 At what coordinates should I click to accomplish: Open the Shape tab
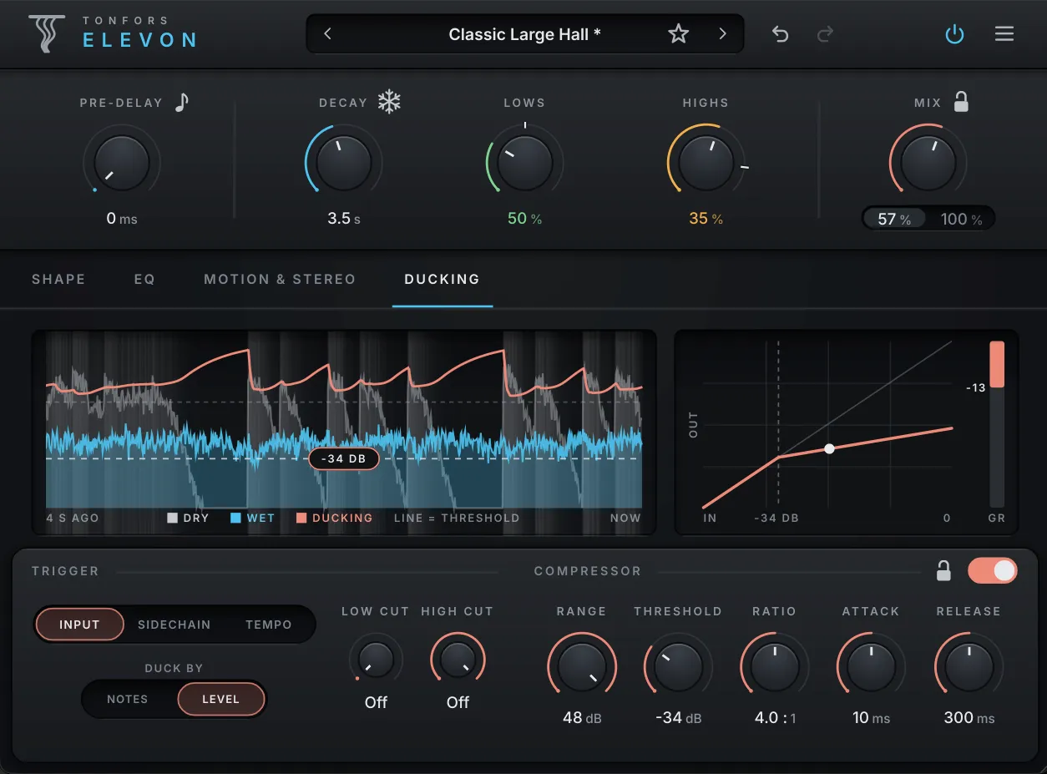(58, 279)
